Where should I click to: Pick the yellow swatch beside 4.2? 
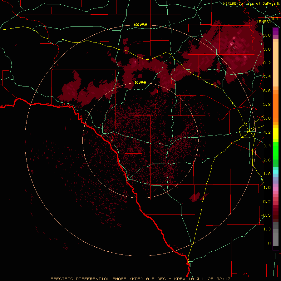(x=276, y=134)
